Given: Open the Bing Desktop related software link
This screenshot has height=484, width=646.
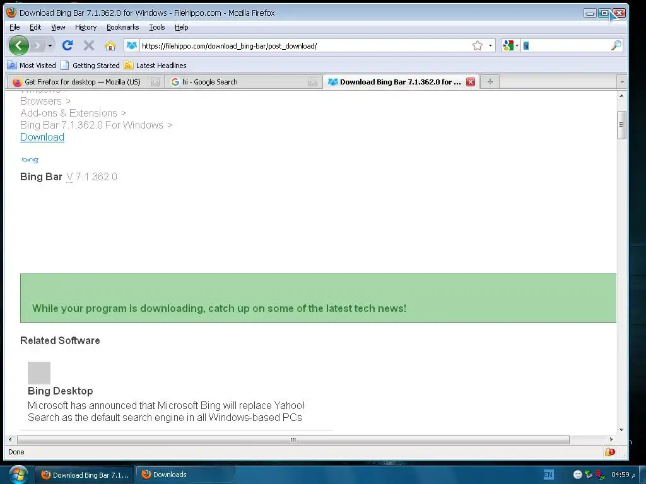Looking at the screenshot, I should [x=60, y=391].
